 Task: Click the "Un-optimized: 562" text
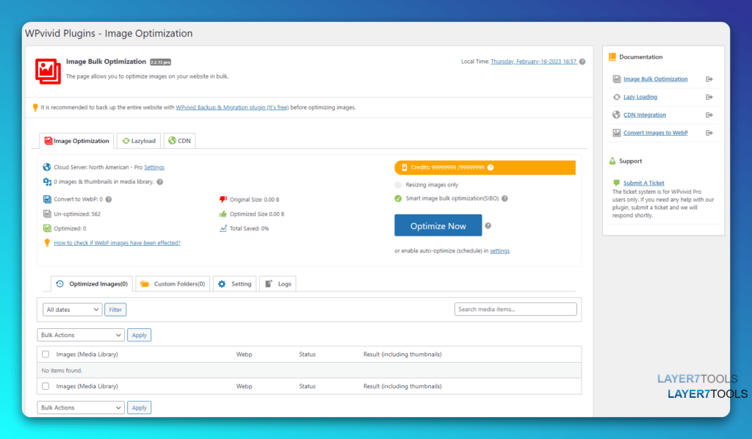(x=77, y=214)
